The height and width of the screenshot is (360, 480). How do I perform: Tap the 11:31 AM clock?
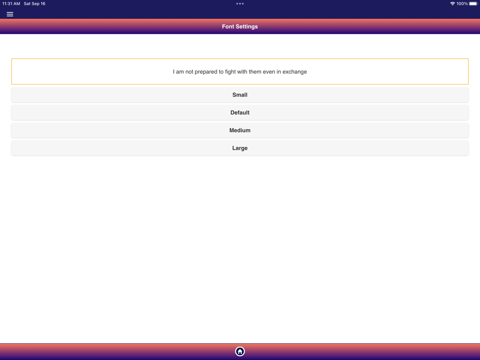pos(11,4)
